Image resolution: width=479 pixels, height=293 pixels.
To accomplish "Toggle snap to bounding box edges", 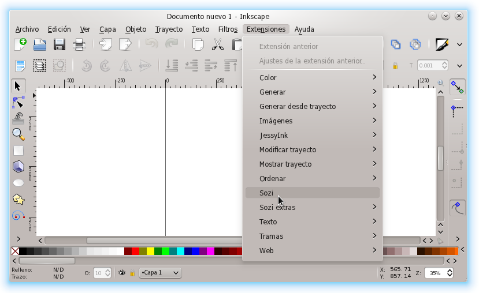I will [457, 129].
